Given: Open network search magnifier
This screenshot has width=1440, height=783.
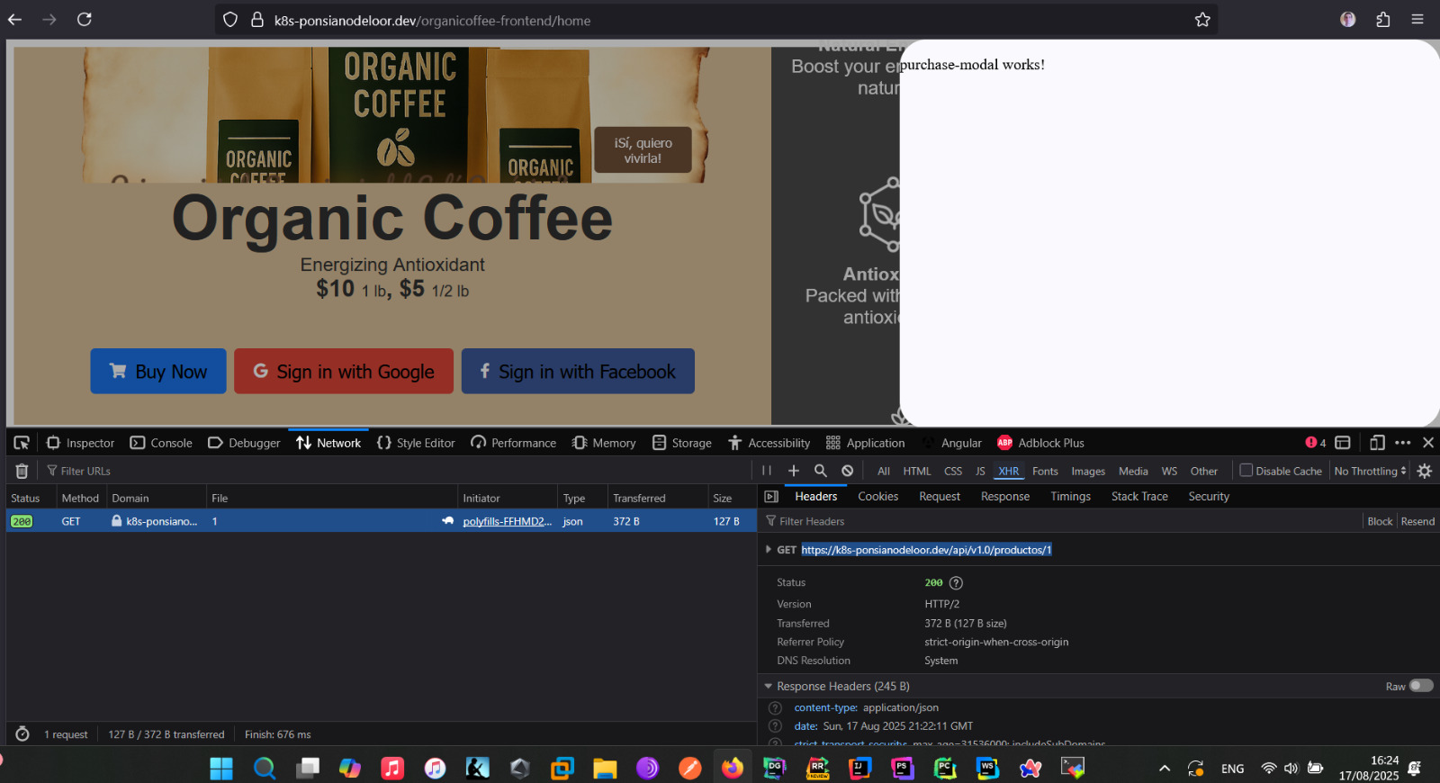Looking at the screenshot, I should [821, 471].
